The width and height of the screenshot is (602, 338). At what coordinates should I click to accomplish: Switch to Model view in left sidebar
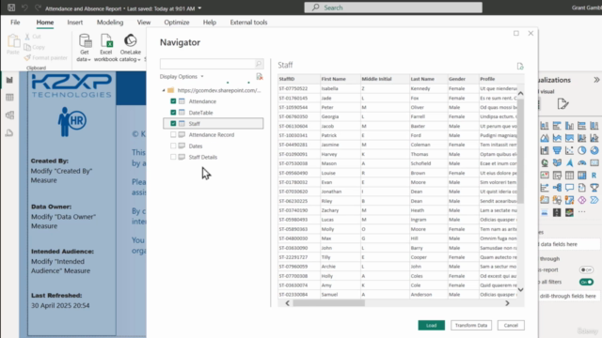pyautogui.click(x=9, y=115)
